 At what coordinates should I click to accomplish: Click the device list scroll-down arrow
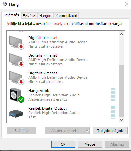pyautogui.click(x=121, y=120)
